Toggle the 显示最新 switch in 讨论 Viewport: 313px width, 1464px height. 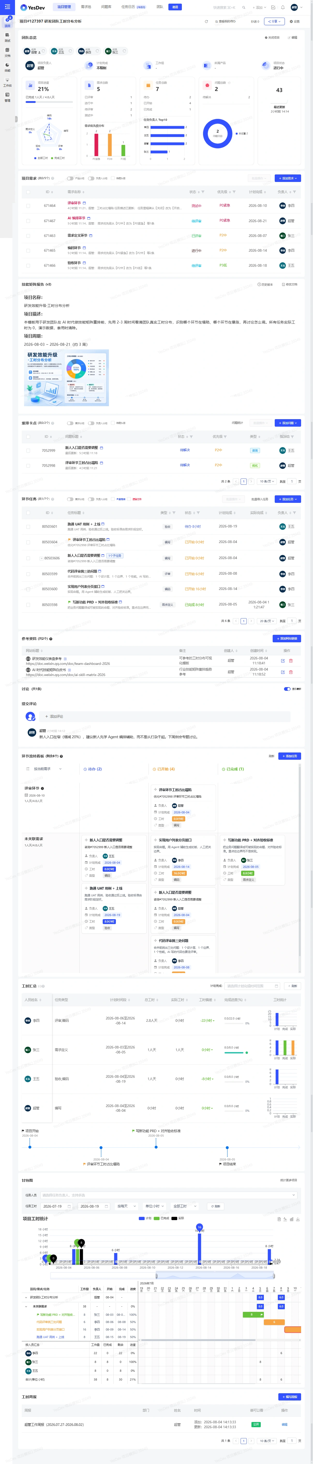[287, 689]
